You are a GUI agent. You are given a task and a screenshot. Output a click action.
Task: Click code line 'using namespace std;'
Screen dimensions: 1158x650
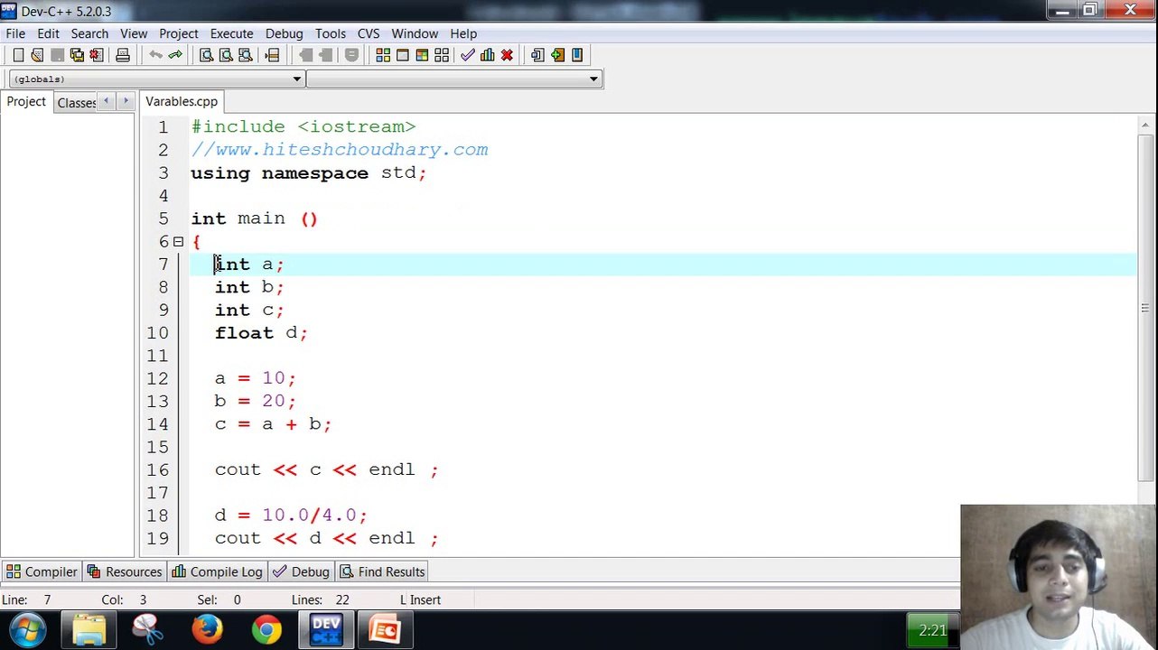tap(308, 172)
